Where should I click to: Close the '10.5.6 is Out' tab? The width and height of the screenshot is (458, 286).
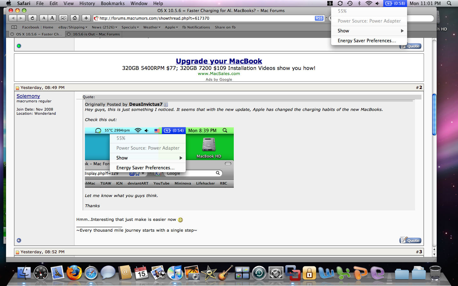tap(69, 34)
